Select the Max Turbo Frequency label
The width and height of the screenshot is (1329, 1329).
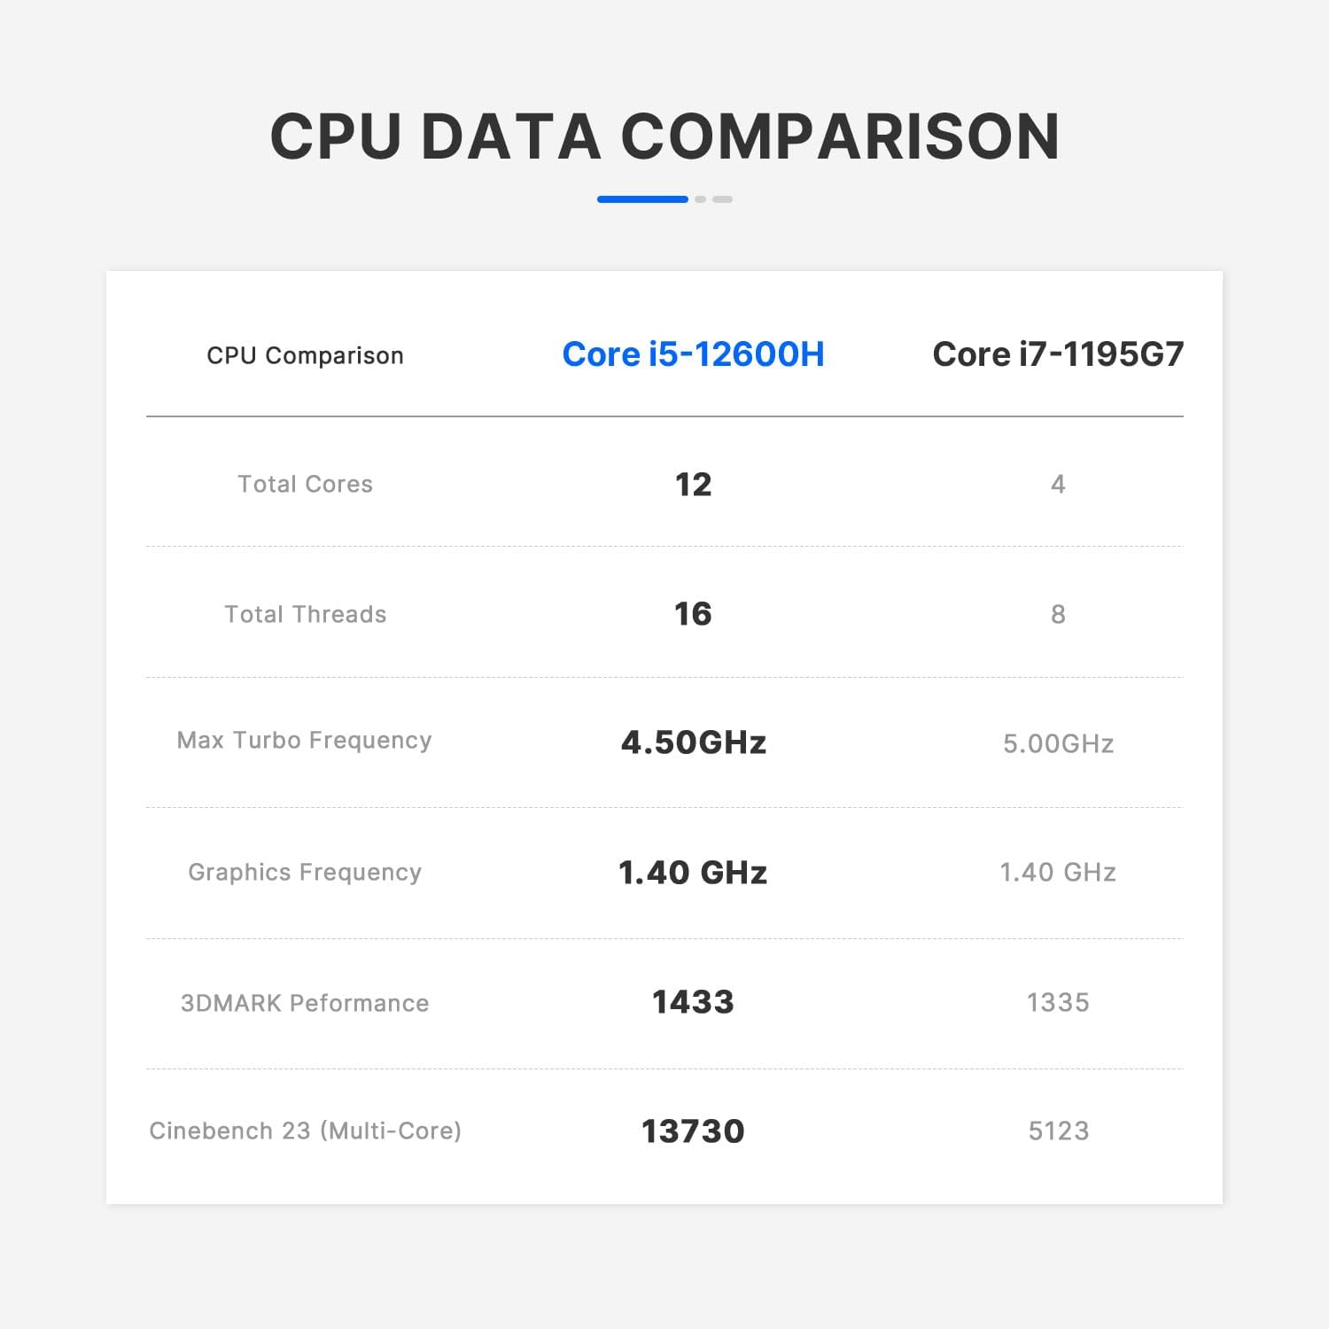[x=304, y=741]
